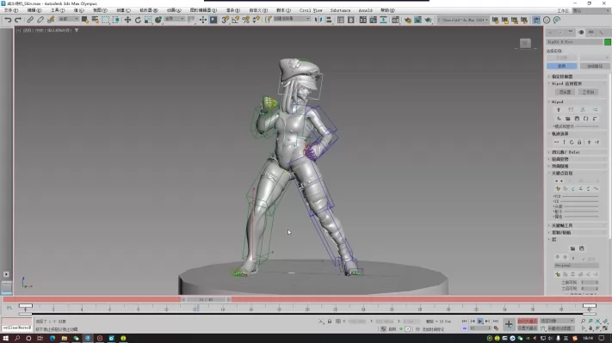Toggle 3D Snaps in toolbar

[226, 20]
